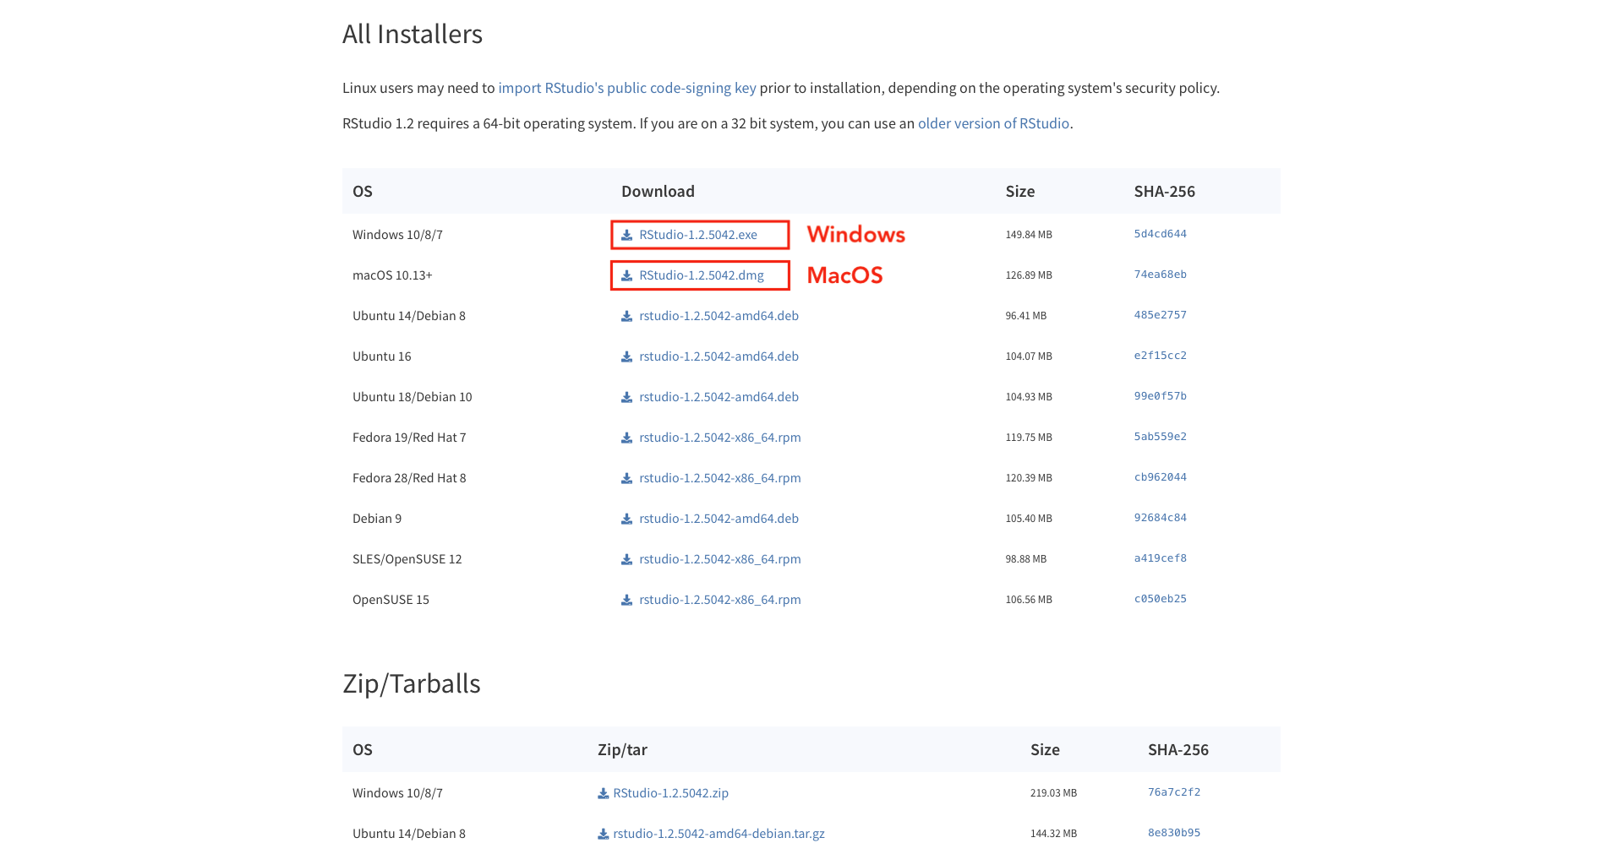Click the Fedora 19/Red Hat 7 OS cell
Viewport: 1623px width, 854px height.
409,438
